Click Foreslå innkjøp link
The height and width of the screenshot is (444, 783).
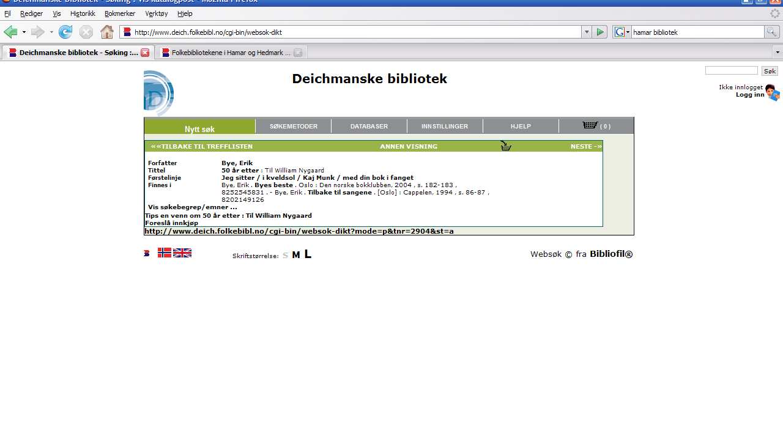(171, 223)
